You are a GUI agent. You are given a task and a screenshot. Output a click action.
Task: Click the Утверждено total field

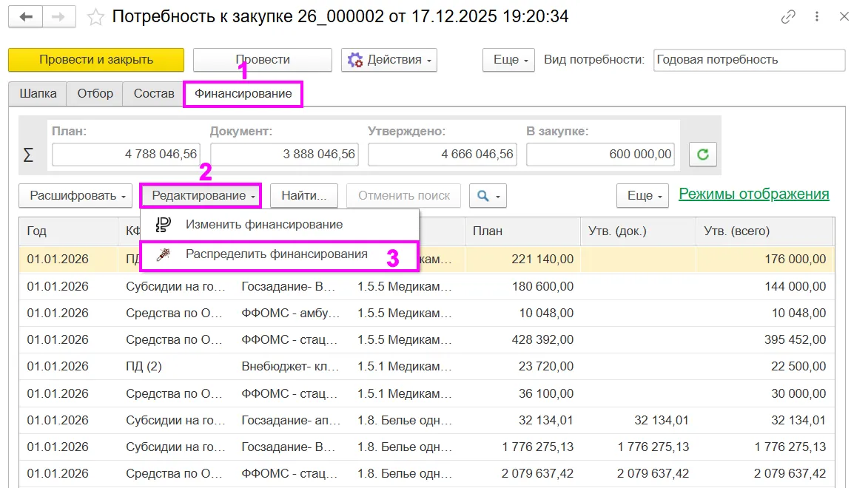(x=443, y=155)
